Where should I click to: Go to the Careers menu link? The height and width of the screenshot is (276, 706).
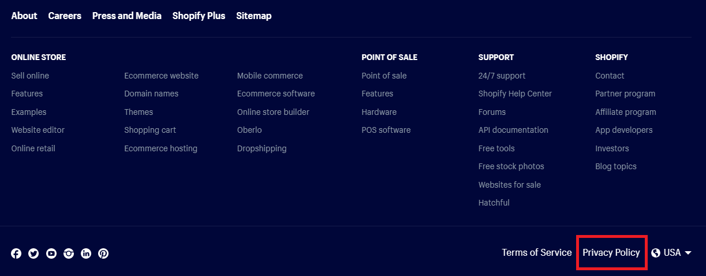point(65,16)
